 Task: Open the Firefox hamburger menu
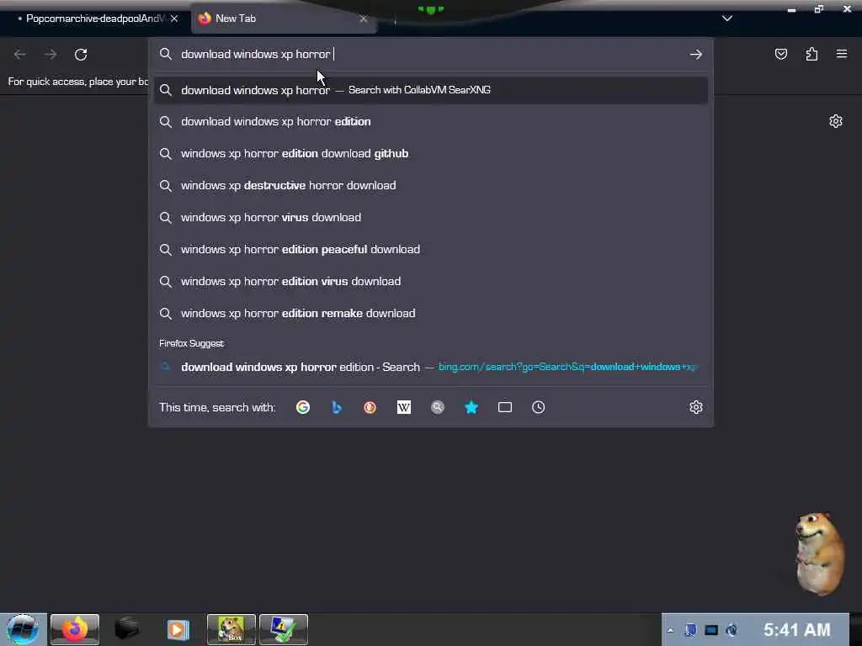click(x=842, y=54)
